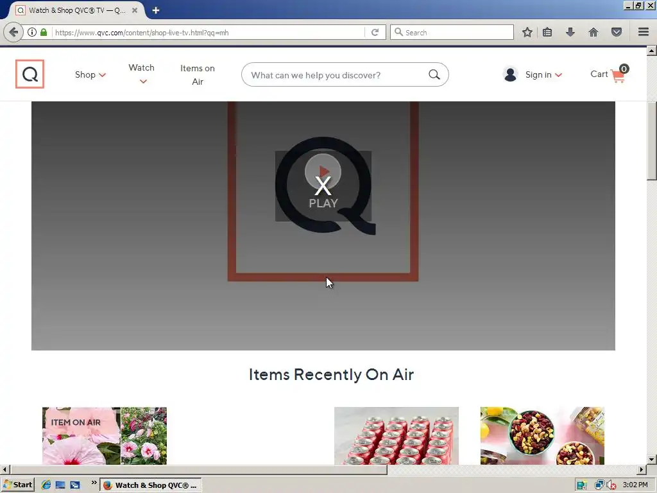This screenshot has width=657, height=493.
Task: Expand quick launch overflow chevron
Action: coord(94,483)
